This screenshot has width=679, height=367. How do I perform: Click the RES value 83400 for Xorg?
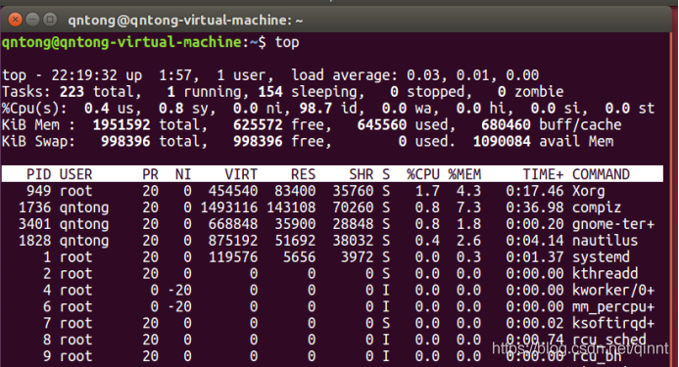(295, 191)
